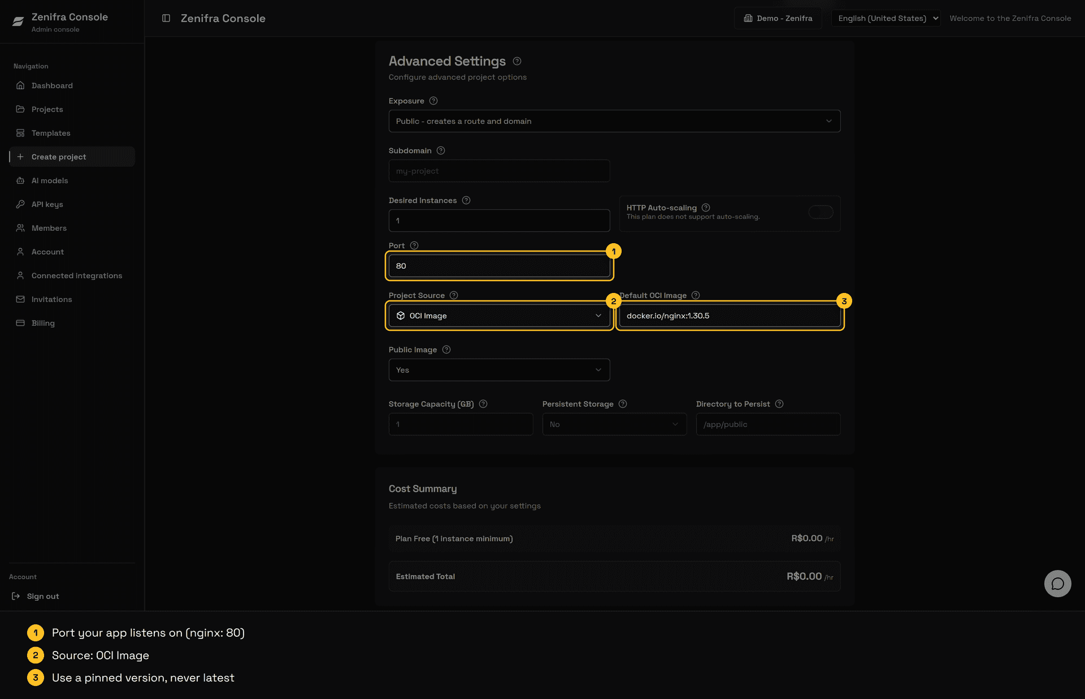
Task: Switch organization via Demo - Zenifra button
Action: pos(778,18)
